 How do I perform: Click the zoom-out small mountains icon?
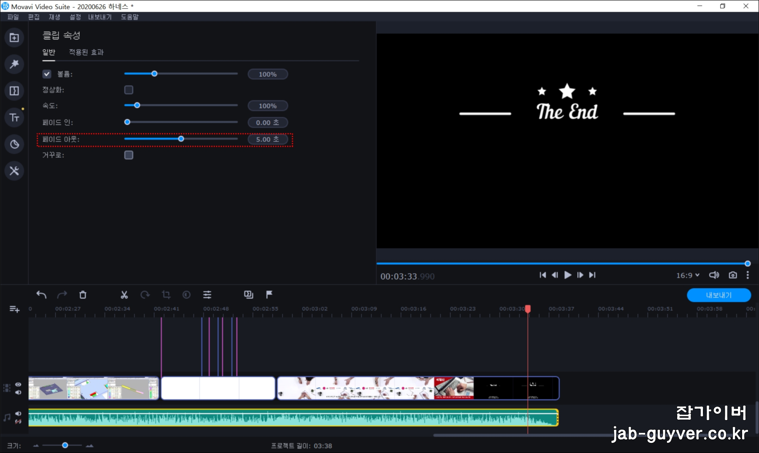click(x=36, y=445)
